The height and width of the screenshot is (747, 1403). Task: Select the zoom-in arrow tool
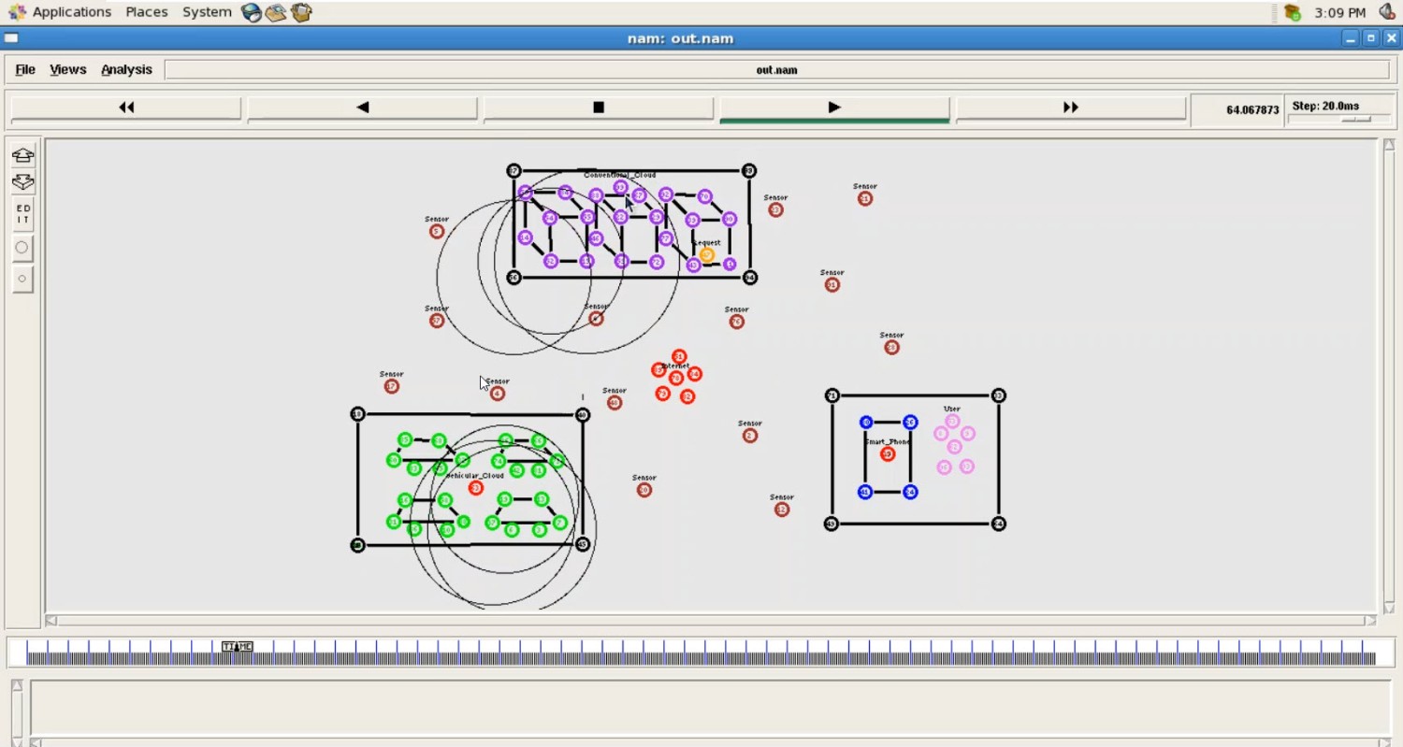coord(22,155)
